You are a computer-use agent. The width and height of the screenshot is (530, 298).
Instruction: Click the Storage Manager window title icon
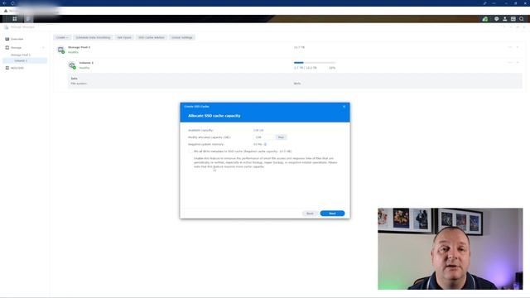[6, 27]
